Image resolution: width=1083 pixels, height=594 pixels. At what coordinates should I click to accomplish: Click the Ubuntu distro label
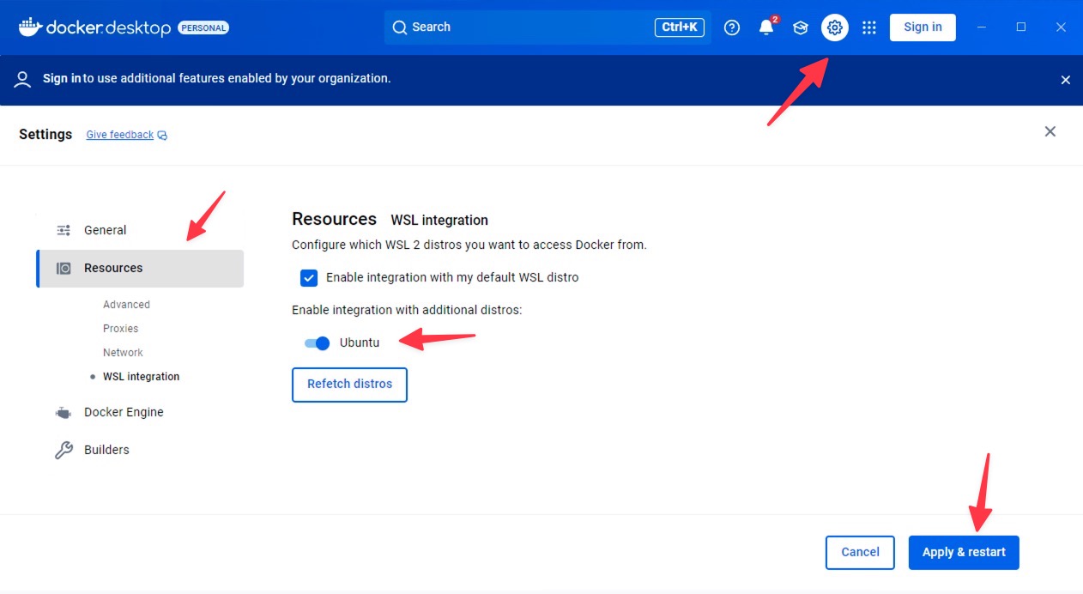tap(360, 342)
